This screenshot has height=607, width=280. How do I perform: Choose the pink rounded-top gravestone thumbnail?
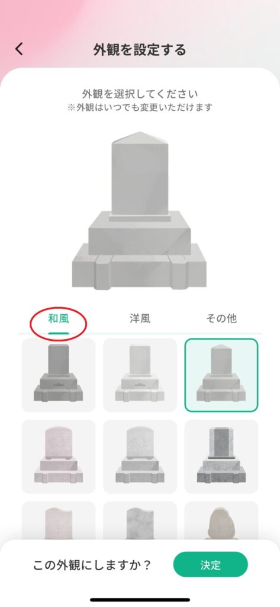click(x=59, y=456)
